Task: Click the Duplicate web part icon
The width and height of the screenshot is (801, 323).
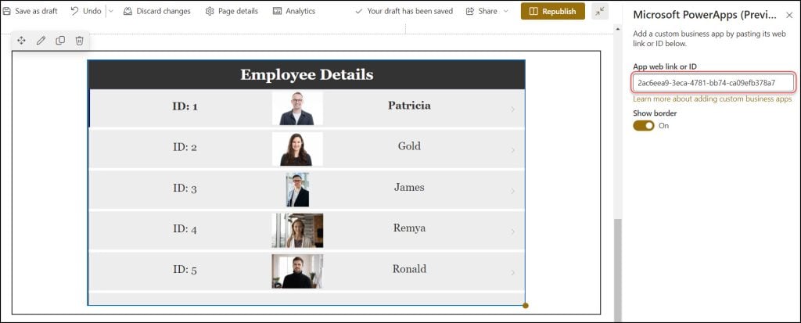Action: click(x=60, y=41)
